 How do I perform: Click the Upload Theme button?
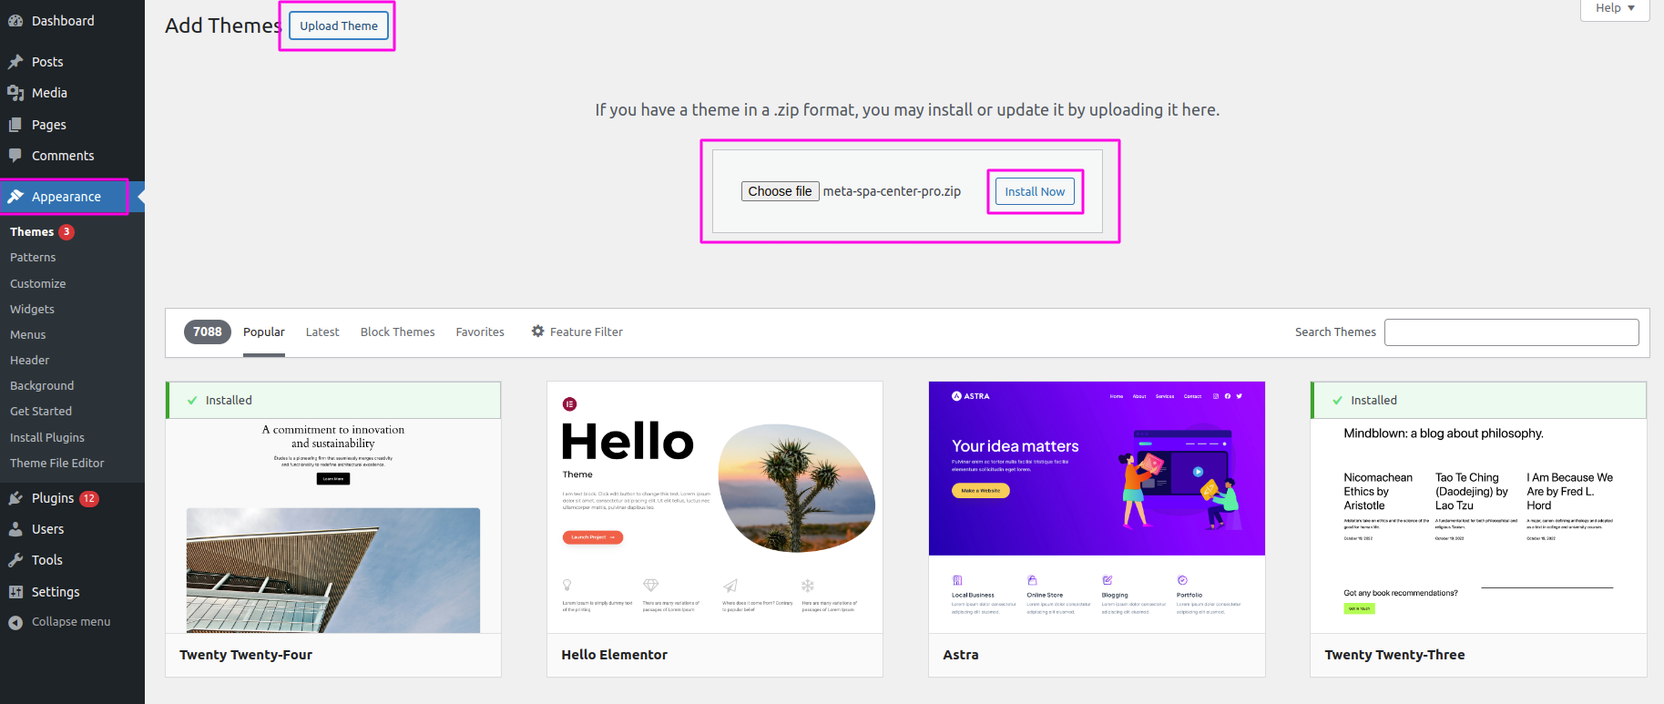pyautogui.click(x=339, y=26)
